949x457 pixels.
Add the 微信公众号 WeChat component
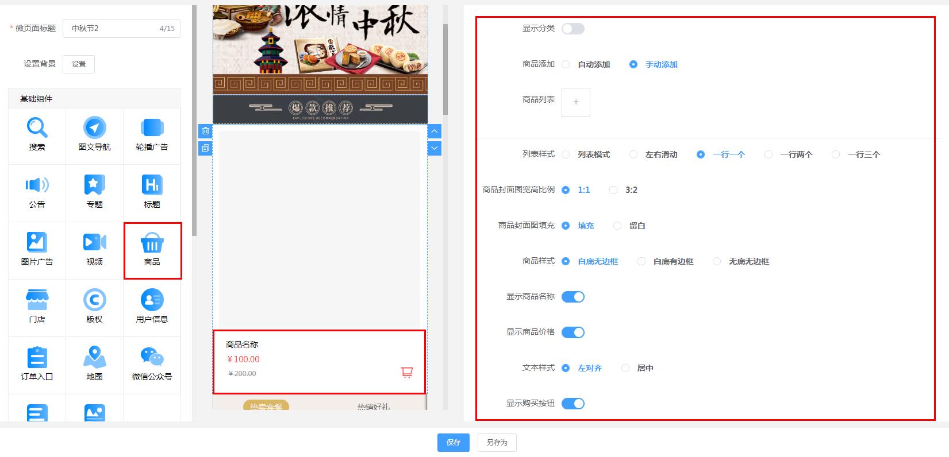coord(152,366)
